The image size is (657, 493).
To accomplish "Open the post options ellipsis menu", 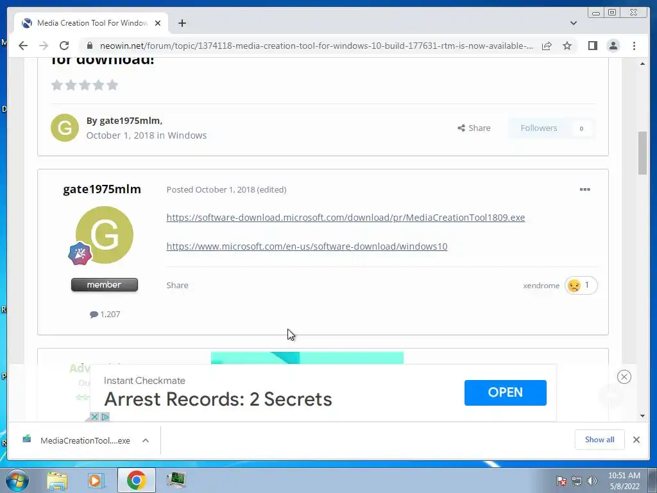I will 584,189.
